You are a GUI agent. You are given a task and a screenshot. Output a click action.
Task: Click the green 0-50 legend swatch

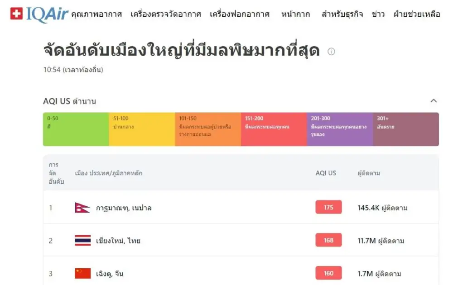pos(76,129)
